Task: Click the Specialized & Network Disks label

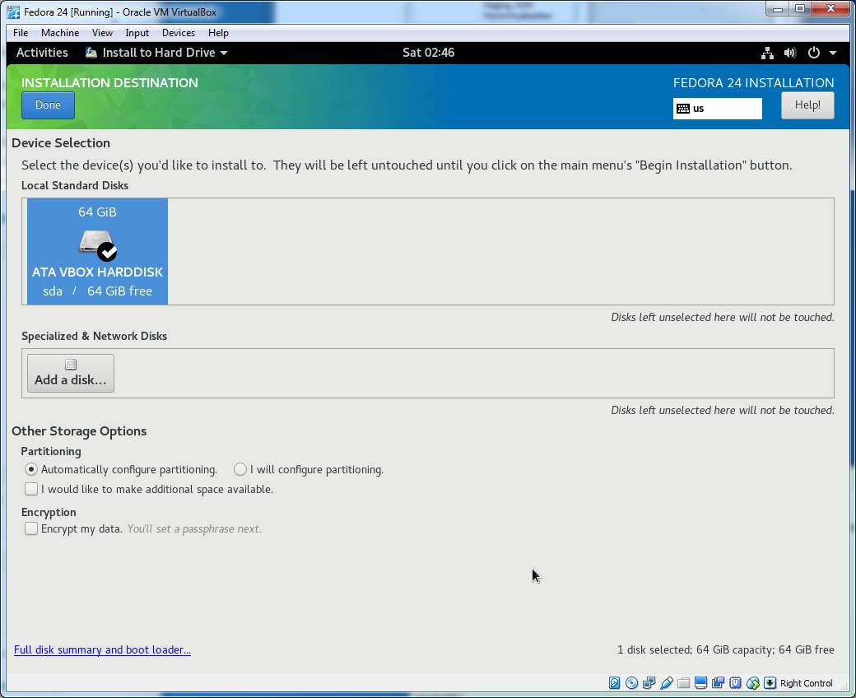Action: point(94,336)
